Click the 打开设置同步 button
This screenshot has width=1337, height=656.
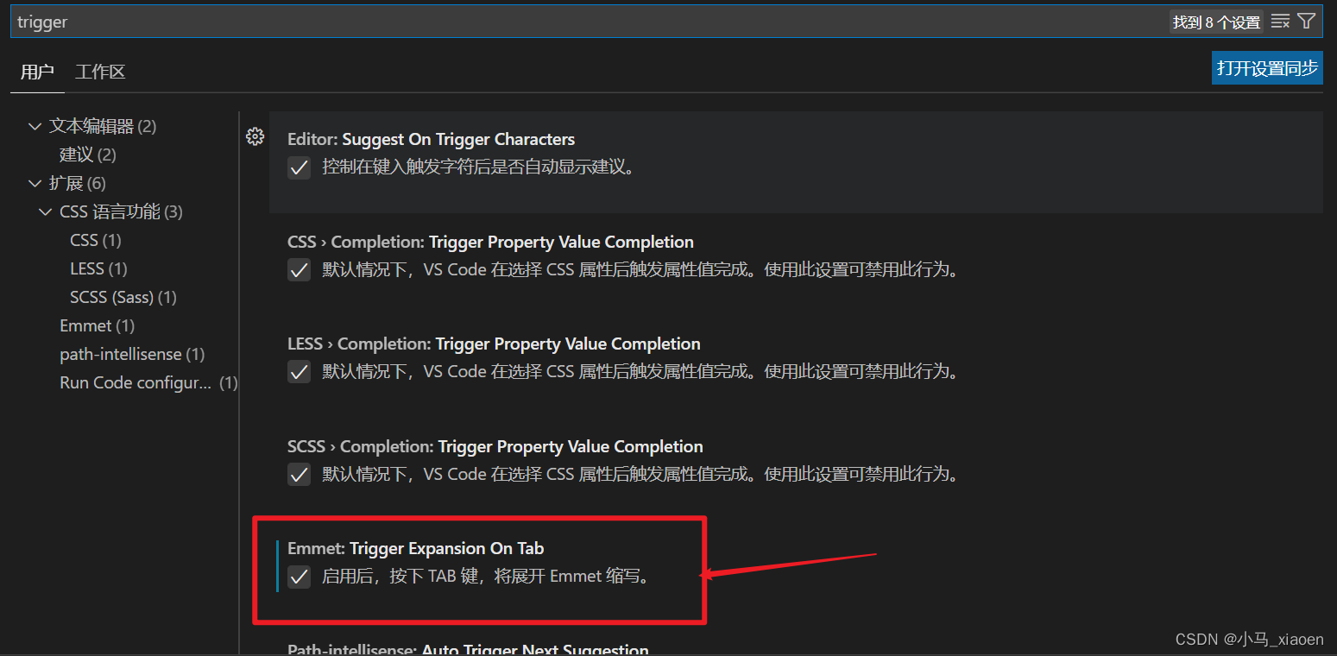(x=1267, y=68)
